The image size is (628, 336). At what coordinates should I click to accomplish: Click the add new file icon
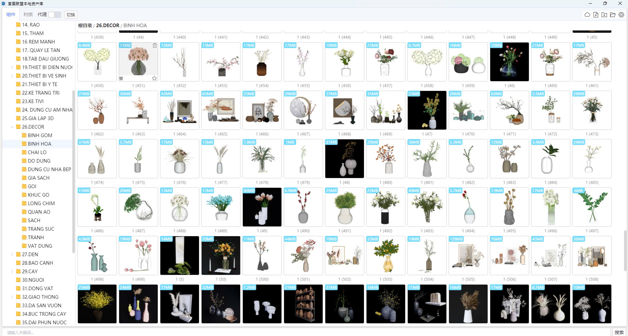tap(596, 15)
